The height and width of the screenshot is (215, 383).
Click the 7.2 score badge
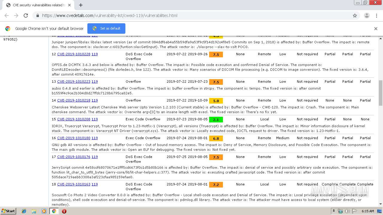(216, 185)
